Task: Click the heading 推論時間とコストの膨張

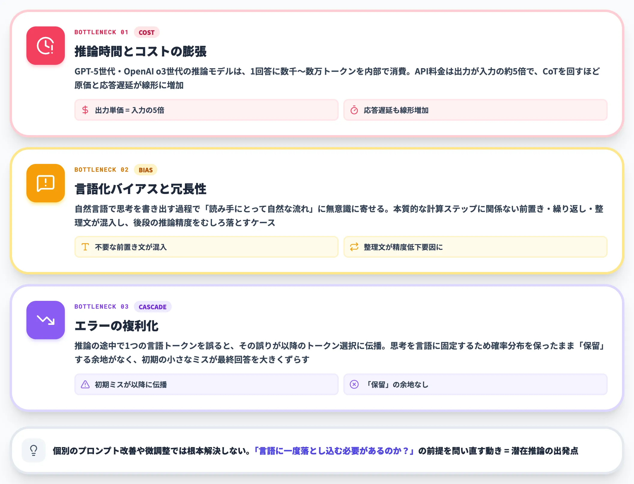Action: point(140,51)
